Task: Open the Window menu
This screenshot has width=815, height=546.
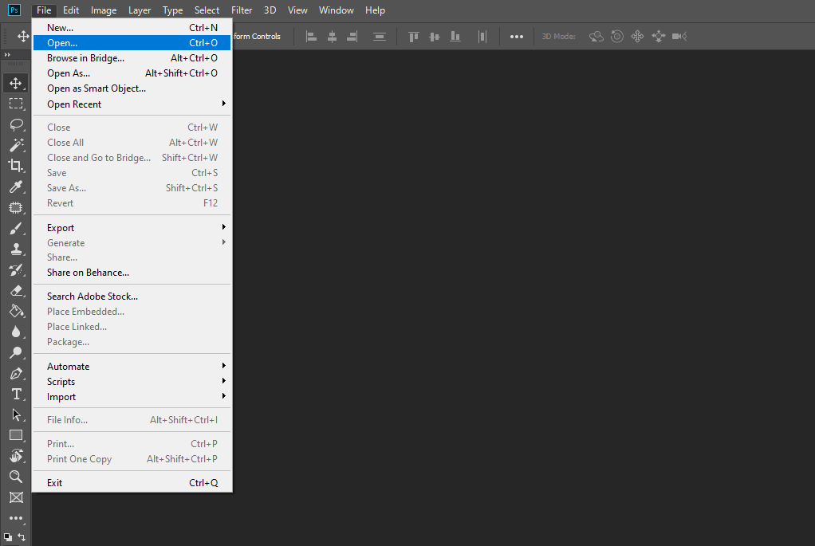Action: (336, 10)
